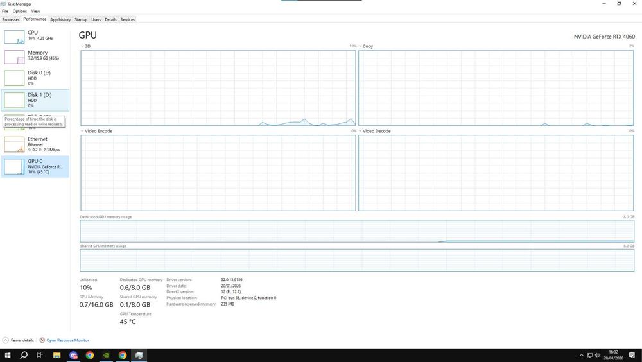This screenshot has height=362, width=642.
Task: Open the File menu
Action: [5, 11]
